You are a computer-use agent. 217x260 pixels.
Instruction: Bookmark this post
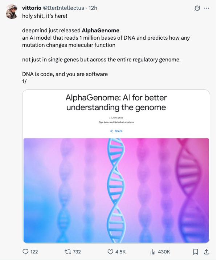(x=196, y=252)
